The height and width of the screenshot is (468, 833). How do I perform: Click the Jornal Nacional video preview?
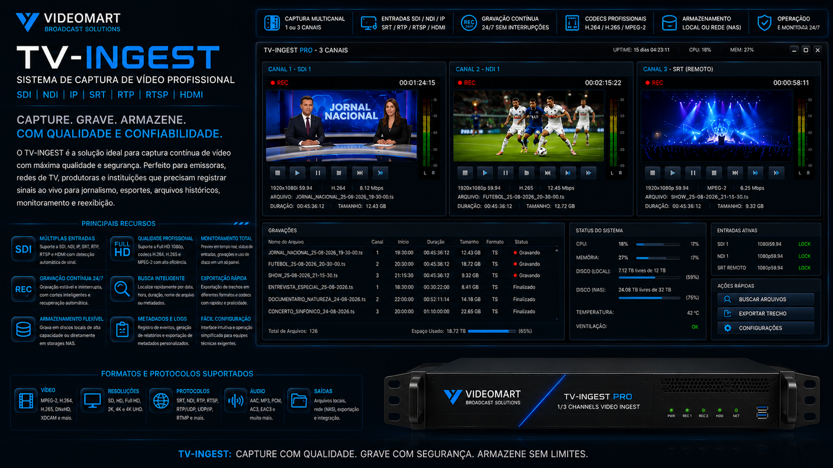(x=342, y=126)
